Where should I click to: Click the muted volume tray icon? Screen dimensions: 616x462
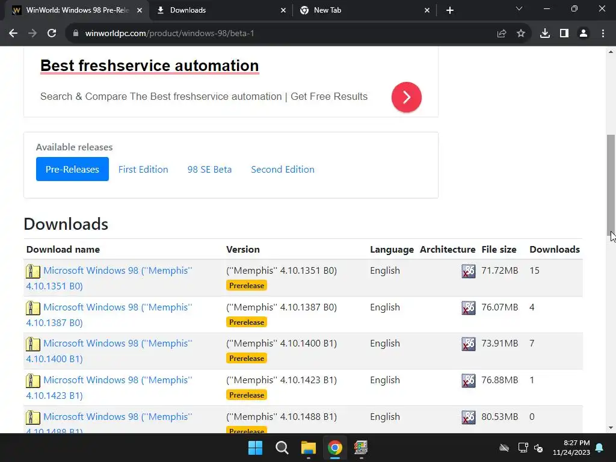tap(538, 448)
